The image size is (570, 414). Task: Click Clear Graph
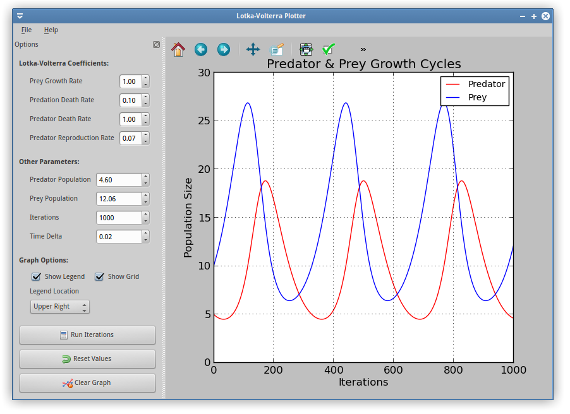click(87, 383)
